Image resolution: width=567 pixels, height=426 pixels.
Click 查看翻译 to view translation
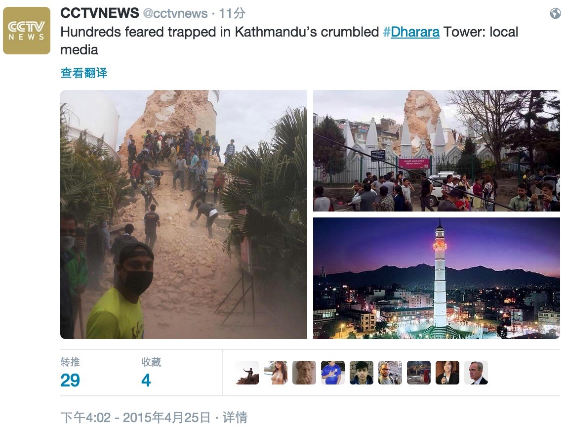coord(84,73)
